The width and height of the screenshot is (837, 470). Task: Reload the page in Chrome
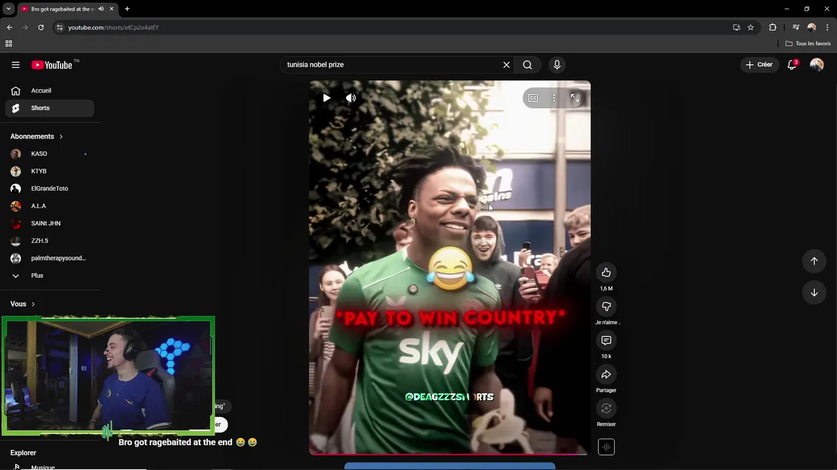(x=41, y=27)
